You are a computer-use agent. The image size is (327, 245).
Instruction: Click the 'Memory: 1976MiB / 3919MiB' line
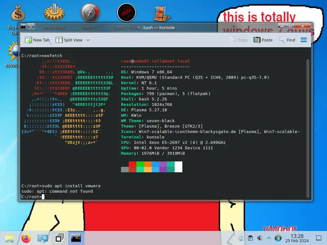click(153, 153)
